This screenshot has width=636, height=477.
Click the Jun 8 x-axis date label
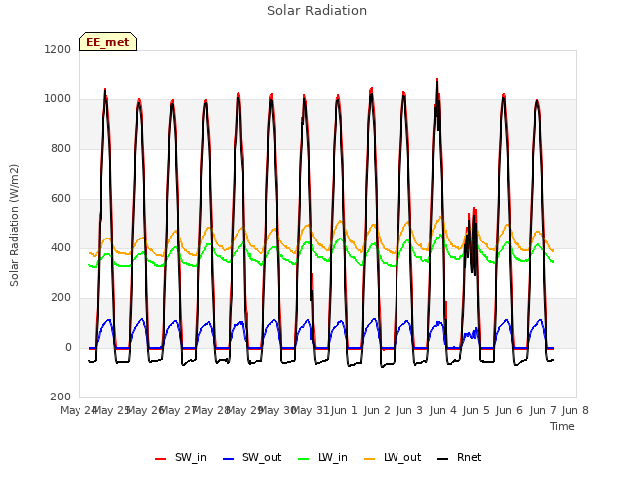[575, 410]
